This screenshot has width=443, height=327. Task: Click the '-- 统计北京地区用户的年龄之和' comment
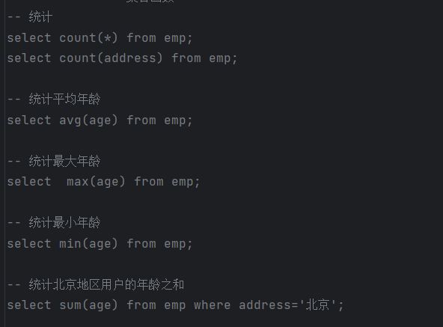[x=96, y=284]
